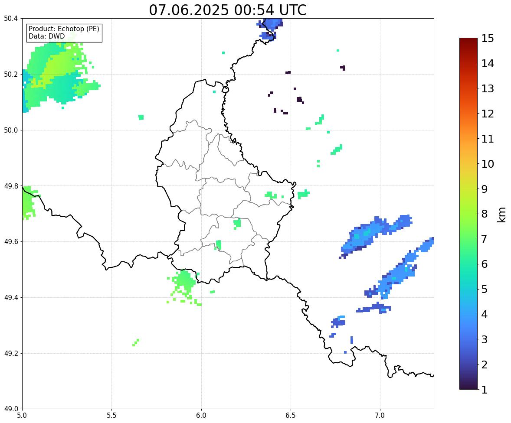Viewport: 511px width, 423px height.
Task: Click the colorbar tick label 11
Action: point(488,139)
